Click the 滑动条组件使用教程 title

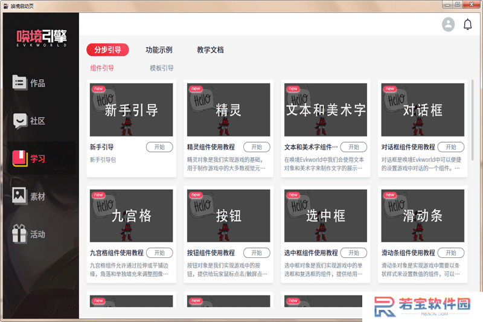pos(408,253)
